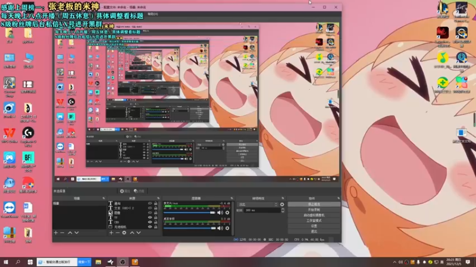Toggle visibility of the 文本 (GDI+) 2 source

(x=150, y=208)
